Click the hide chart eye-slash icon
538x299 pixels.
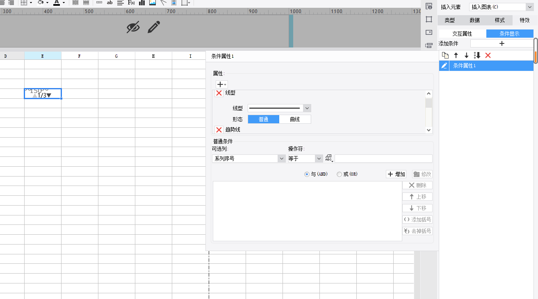pyautogui.click(x=133, y=27)
